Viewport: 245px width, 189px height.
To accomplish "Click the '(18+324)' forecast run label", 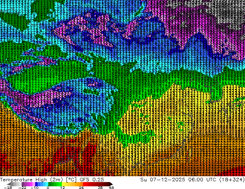I will pos(232,179).
